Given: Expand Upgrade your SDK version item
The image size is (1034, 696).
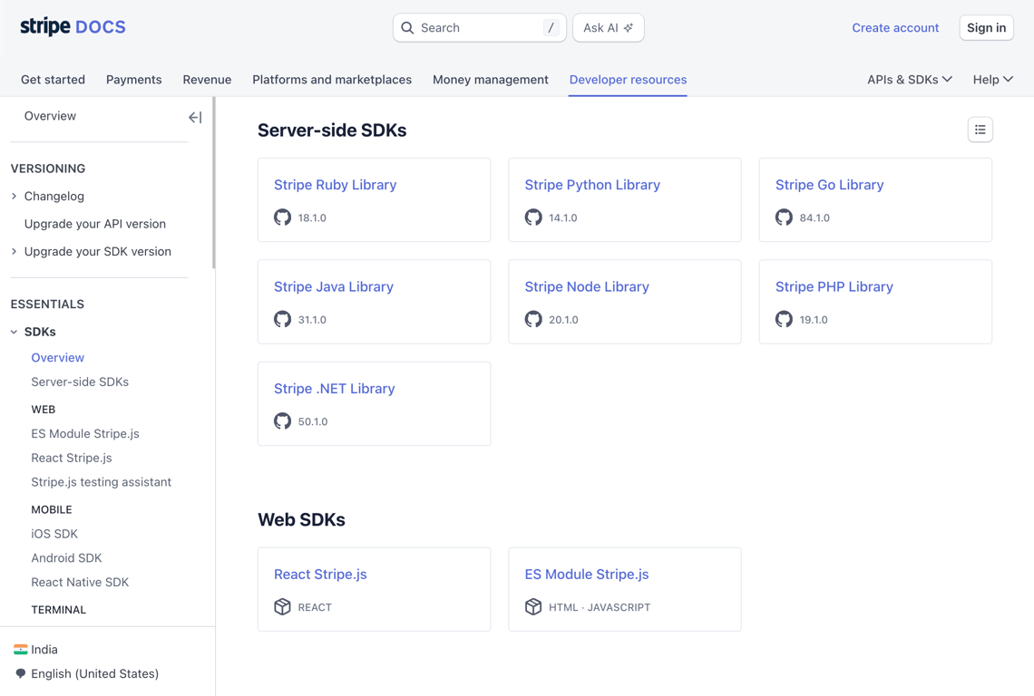Looking at the screenshot, I should (15, 252).
